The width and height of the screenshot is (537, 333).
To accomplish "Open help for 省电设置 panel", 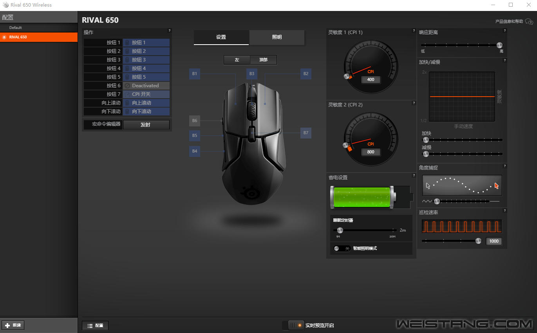I will (414, 176).
